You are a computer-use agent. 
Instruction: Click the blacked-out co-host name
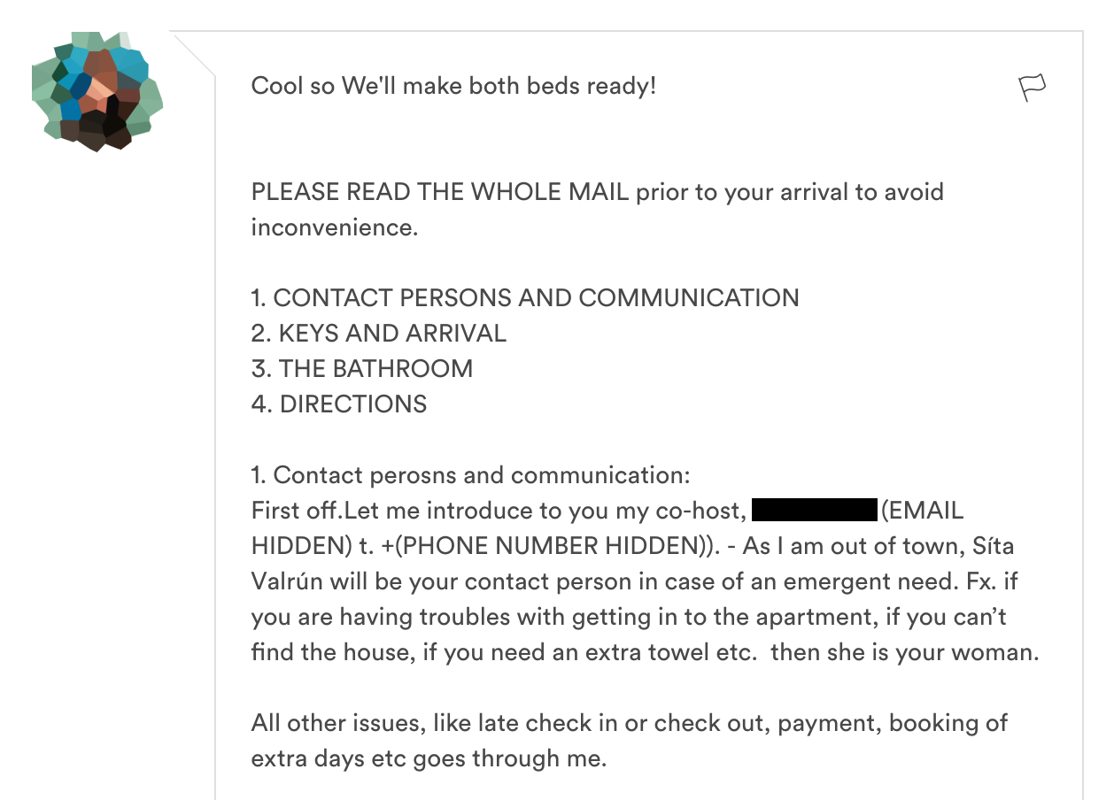coord(813,511)
